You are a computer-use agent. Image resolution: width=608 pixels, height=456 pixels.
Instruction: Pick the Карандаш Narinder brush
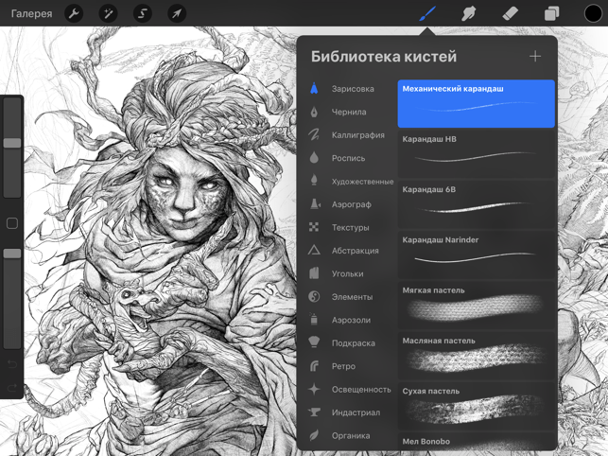coord(477,255)
